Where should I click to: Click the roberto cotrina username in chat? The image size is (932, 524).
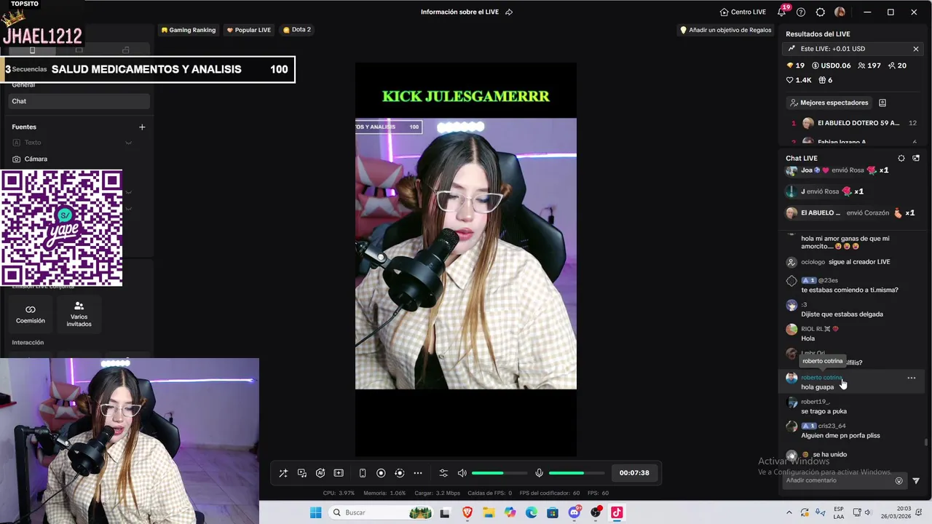[x=821, y=378]
